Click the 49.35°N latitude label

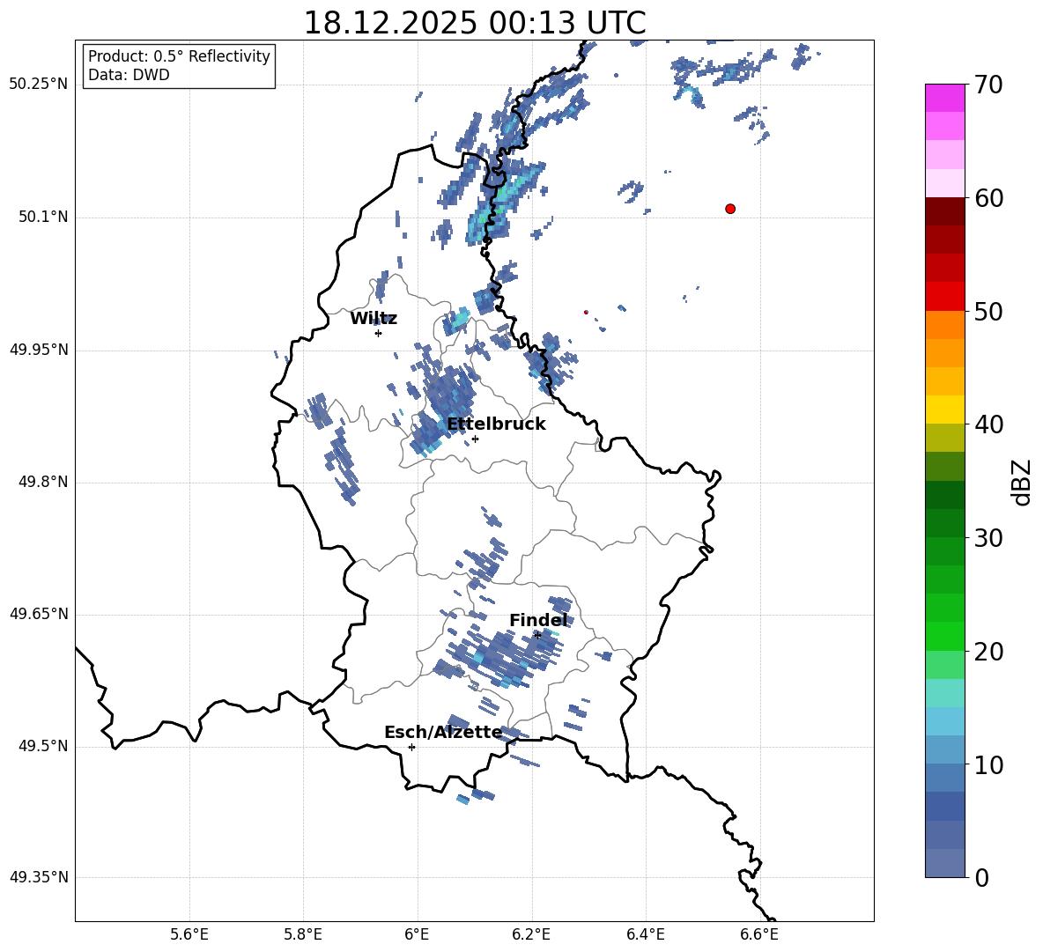pyautogui.click(x=39, y=877)
